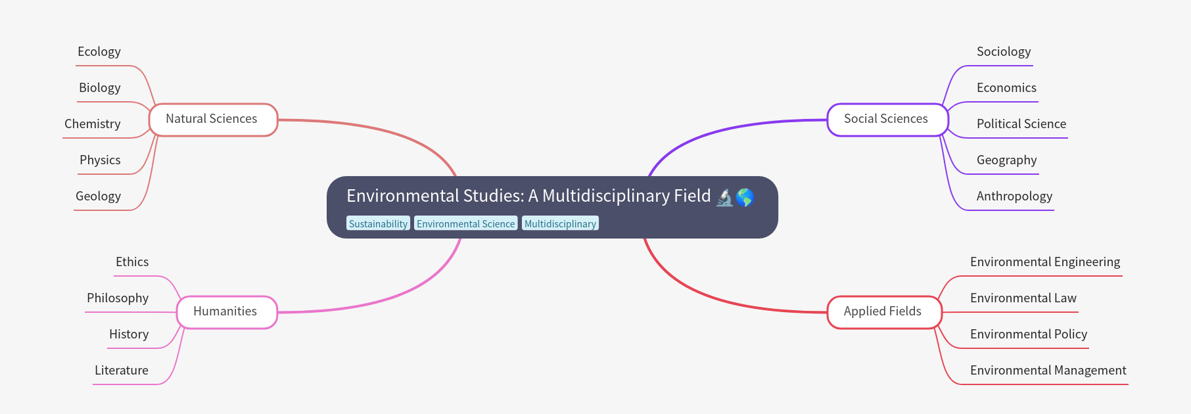Click the Applied Fields branch node
The height and width of the screenshot is (414, 1191).
coord(883,312)
